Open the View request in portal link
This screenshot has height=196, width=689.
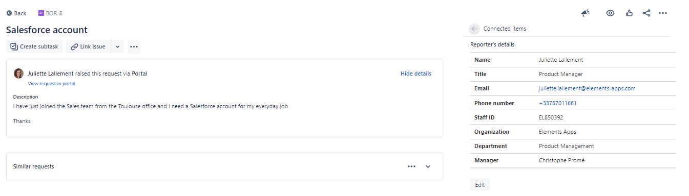pos(51,83)
